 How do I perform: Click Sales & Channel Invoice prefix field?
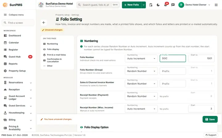click(173, 84)
